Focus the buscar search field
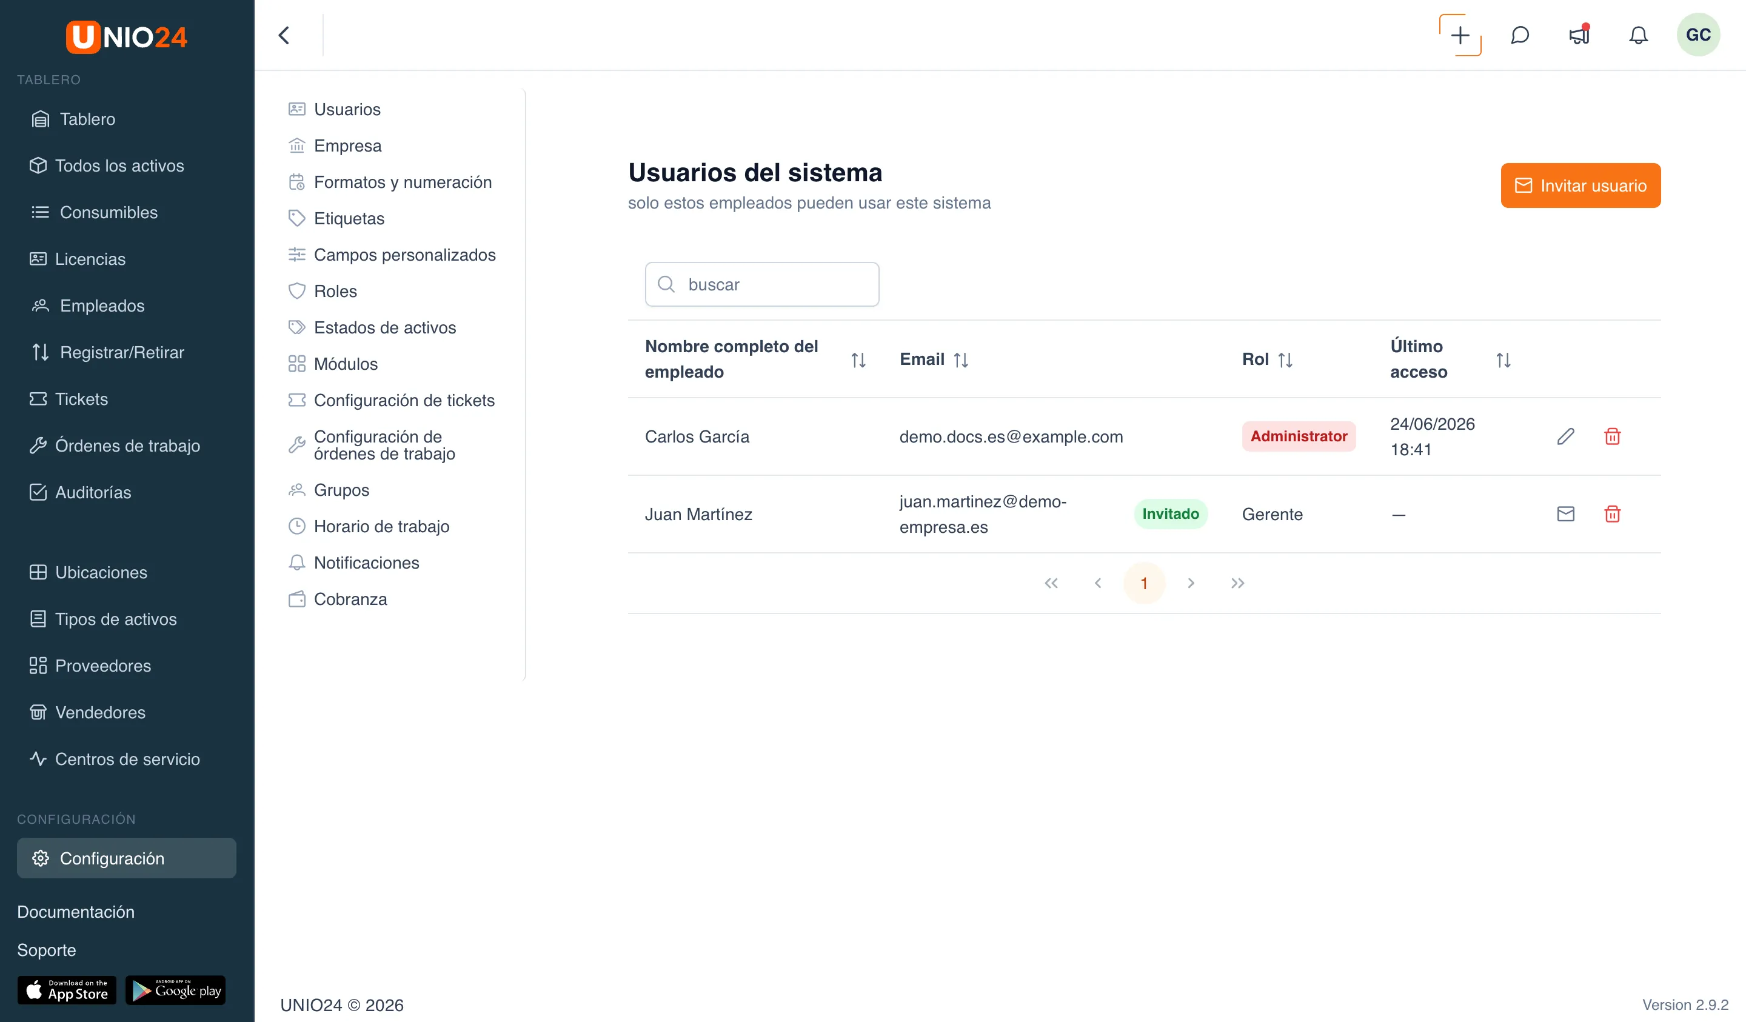 click(x=761, y=285)
